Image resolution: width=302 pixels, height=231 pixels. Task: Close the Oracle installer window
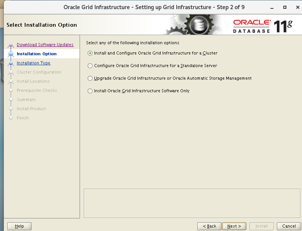[x=297, y=7]
